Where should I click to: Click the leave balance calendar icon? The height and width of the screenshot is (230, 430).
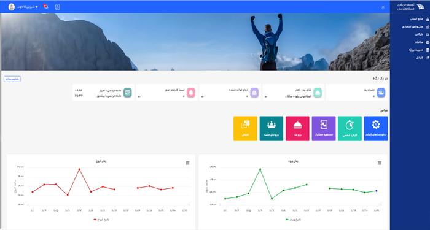[128, 93]
